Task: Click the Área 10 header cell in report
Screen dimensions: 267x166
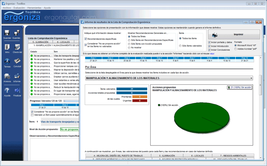Action: click(x=244, y=58)
